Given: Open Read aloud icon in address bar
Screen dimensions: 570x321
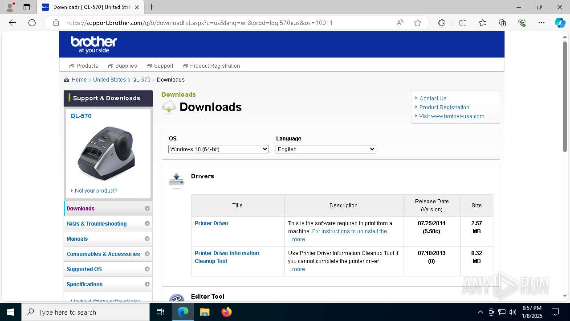Looking at the screenshot, I should 400,23.
